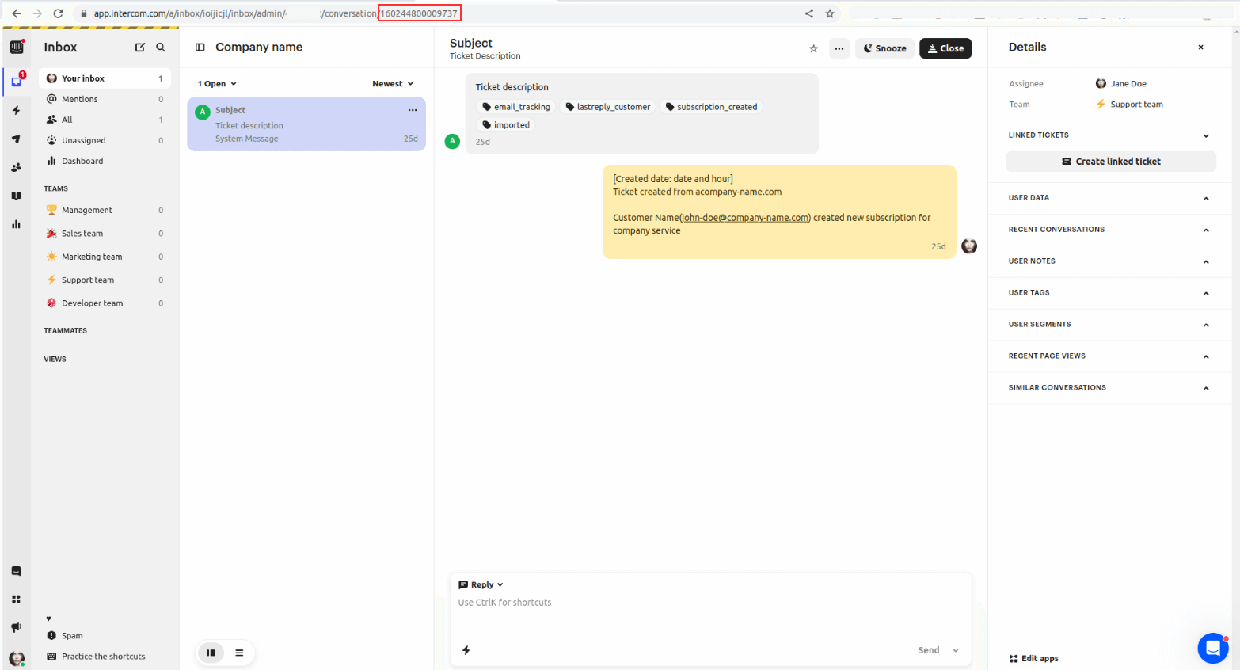The height and width of the screenshot is (670, 1240).
Task: Close the Details panel
Action: [1200, 48]
